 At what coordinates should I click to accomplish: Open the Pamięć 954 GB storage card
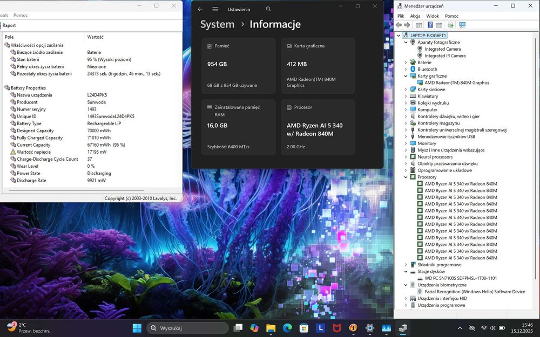point(238,66)
